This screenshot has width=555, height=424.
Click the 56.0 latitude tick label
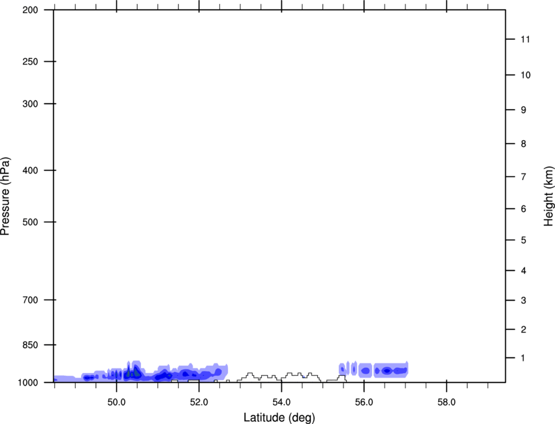[364, 402]
